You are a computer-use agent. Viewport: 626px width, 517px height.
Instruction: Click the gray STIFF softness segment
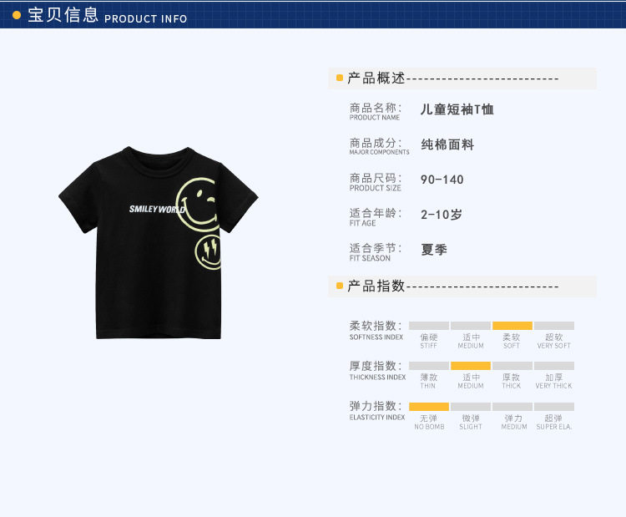pos(429,326)
